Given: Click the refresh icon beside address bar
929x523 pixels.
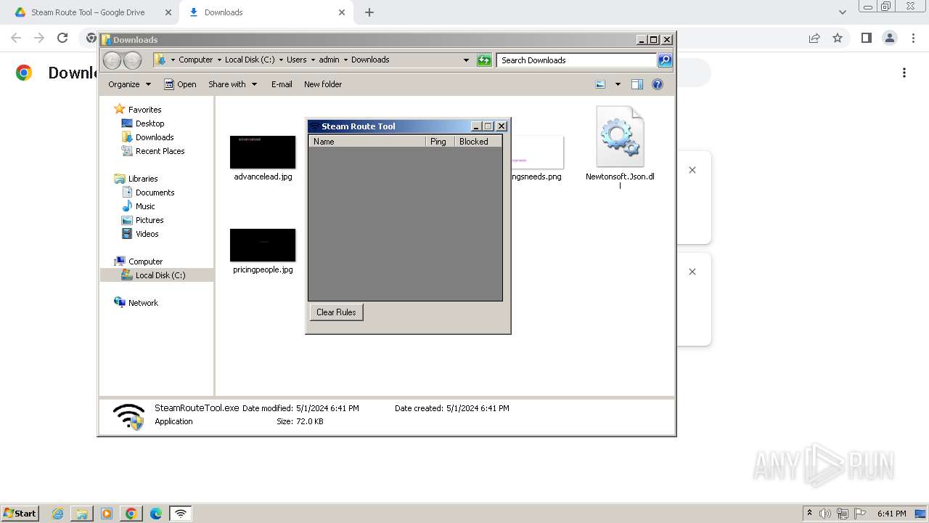Looking at the screenshot, I should [x=484, y=60].
